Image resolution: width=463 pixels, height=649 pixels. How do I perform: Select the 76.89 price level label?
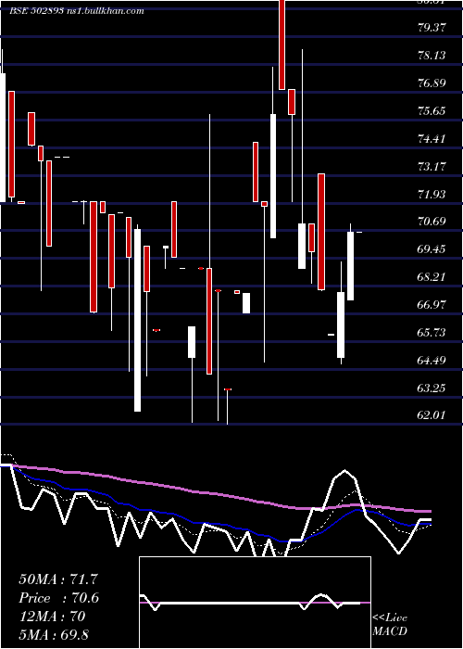pyautogui.click(x=432, y=83)
